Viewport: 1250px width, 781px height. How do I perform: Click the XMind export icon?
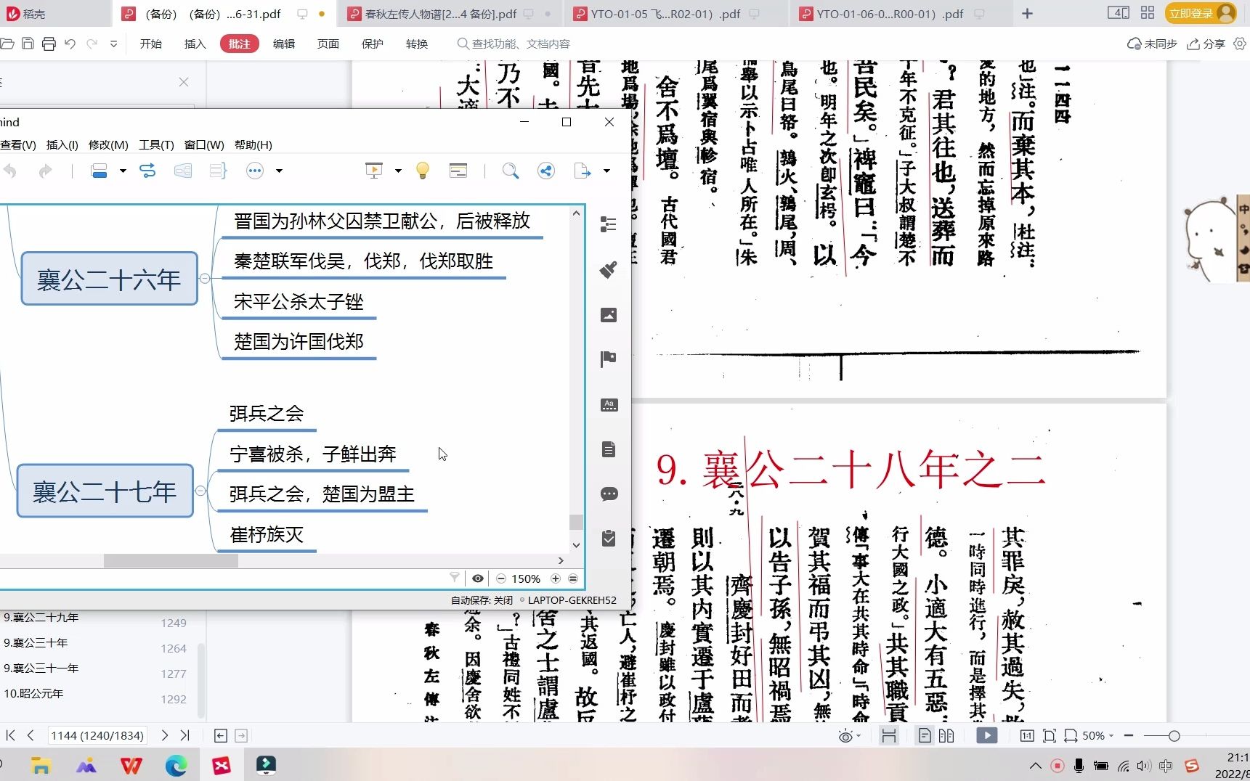point(583,171)
